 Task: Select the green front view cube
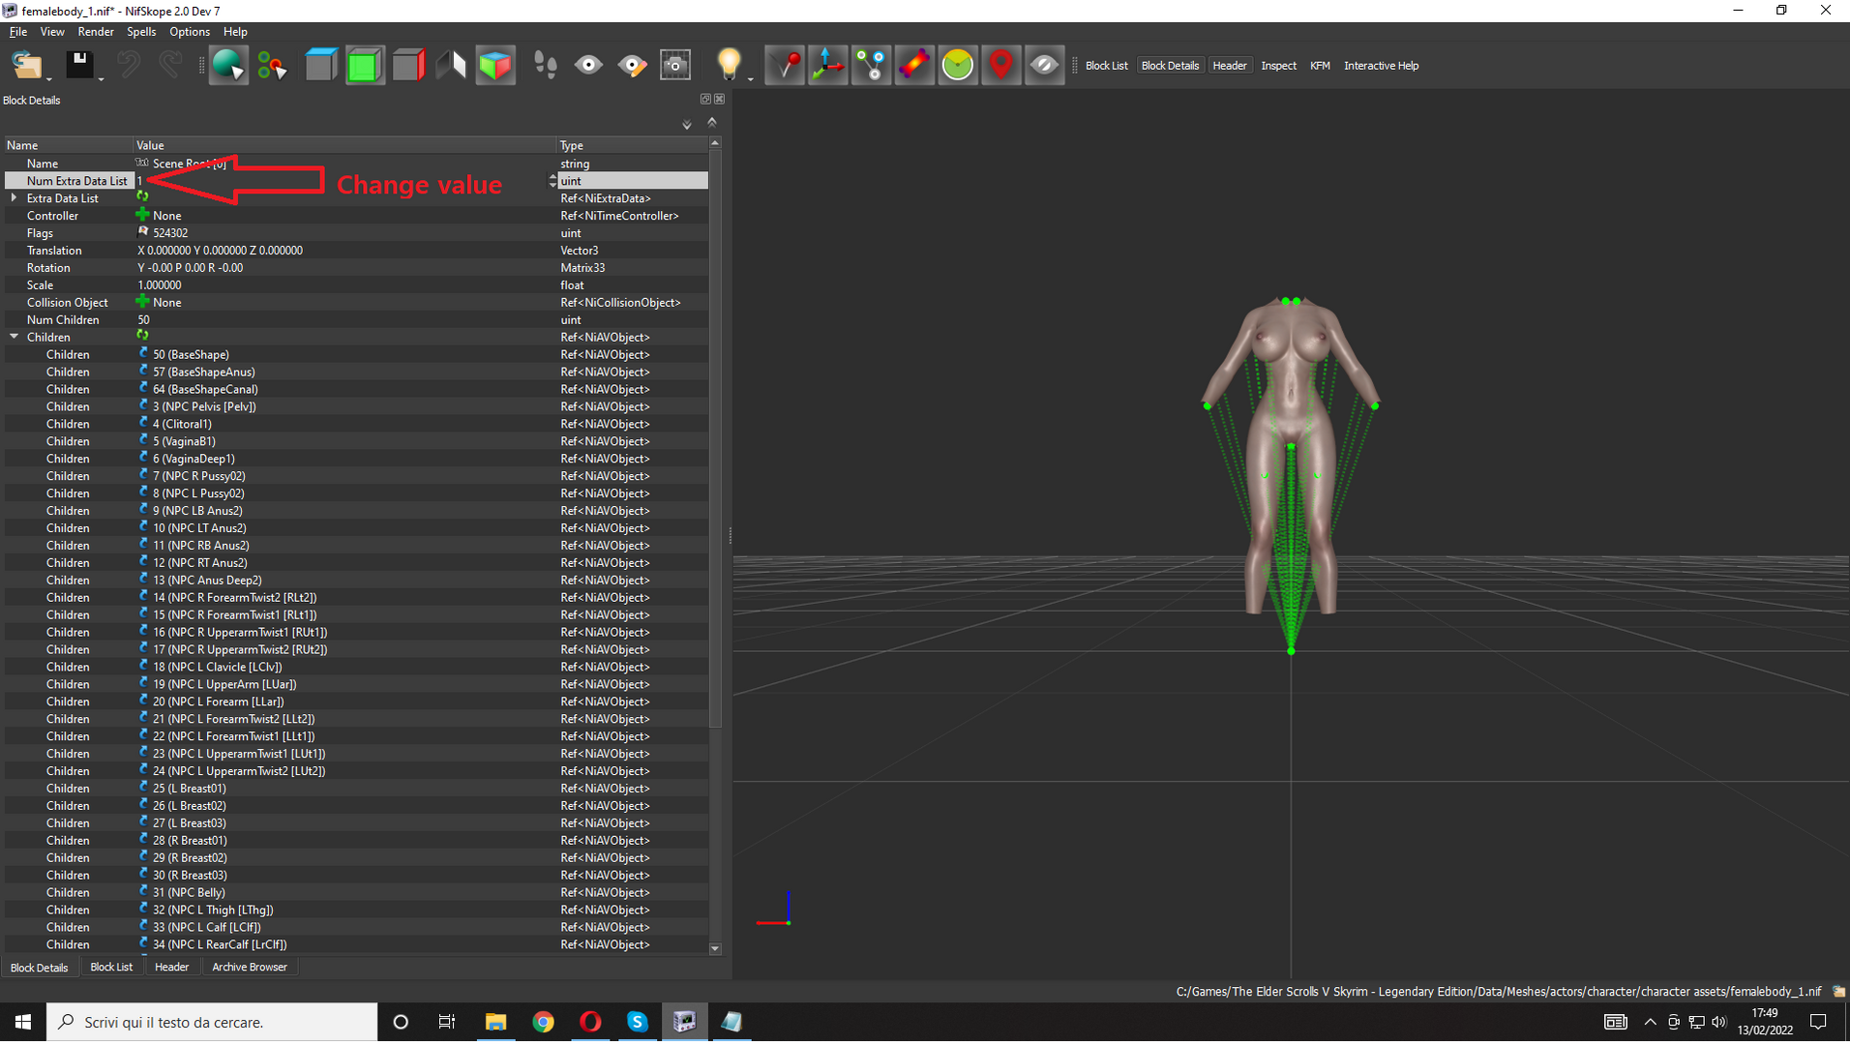coord(365,65)
